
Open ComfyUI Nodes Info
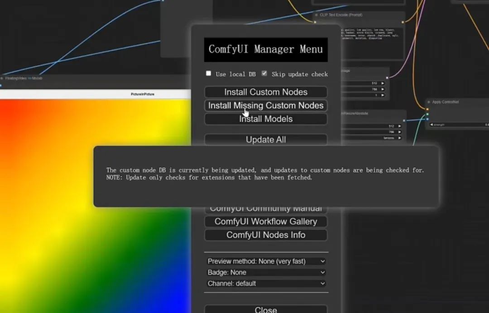coord(266,235)
